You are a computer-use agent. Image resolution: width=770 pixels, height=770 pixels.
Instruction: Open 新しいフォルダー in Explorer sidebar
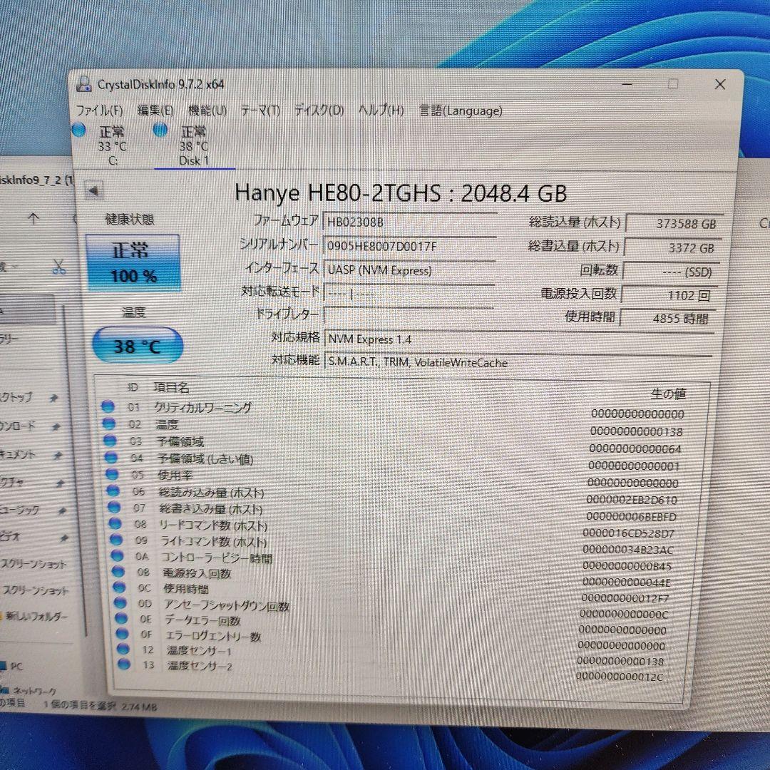point(36,616)
